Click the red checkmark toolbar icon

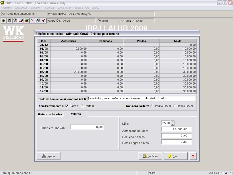pyautogui.click(x=44, y=20)
